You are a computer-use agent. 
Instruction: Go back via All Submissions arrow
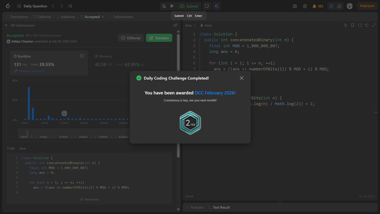[x=7, y=25]
